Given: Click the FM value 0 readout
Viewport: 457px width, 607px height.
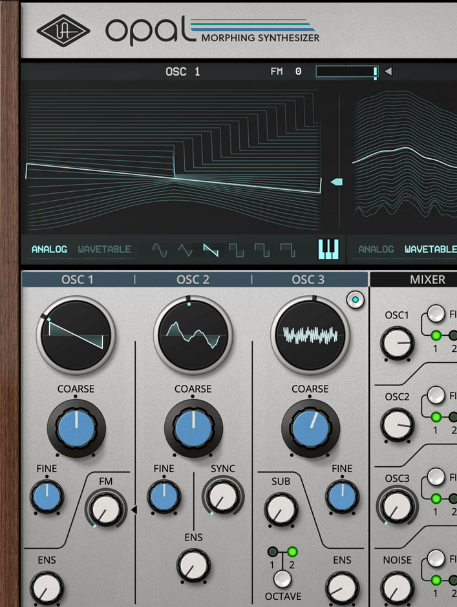Looking at the screenshot, I should click(x=298, y=71).
